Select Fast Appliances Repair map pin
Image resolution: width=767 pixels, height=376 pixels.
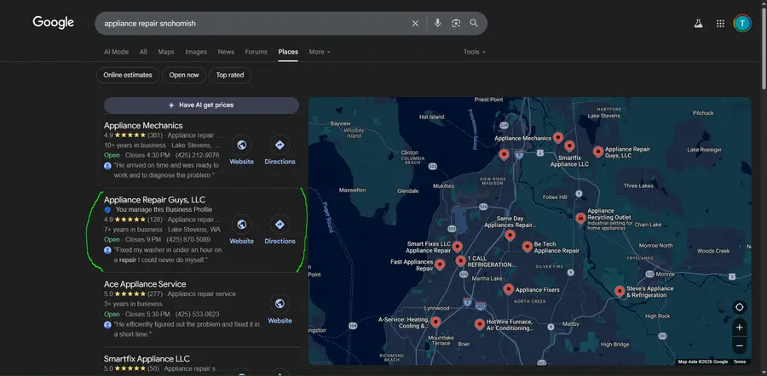[440, 265]
